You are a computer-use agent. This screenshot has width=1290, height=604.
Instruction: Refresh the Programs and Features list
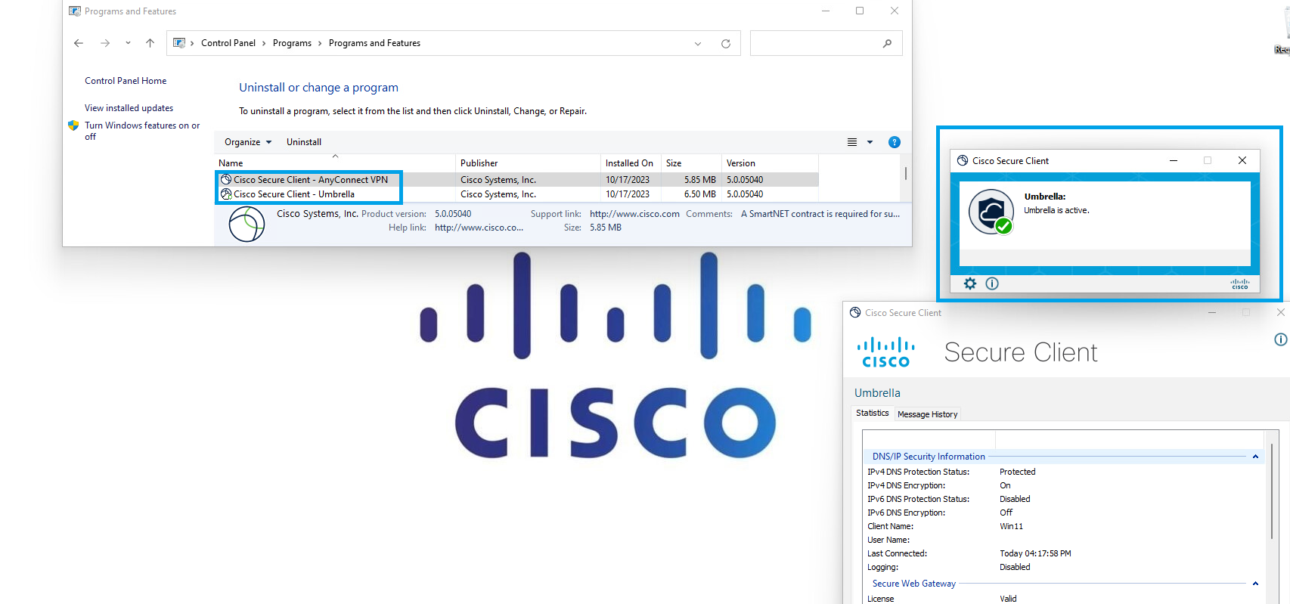tap(726, 44)
